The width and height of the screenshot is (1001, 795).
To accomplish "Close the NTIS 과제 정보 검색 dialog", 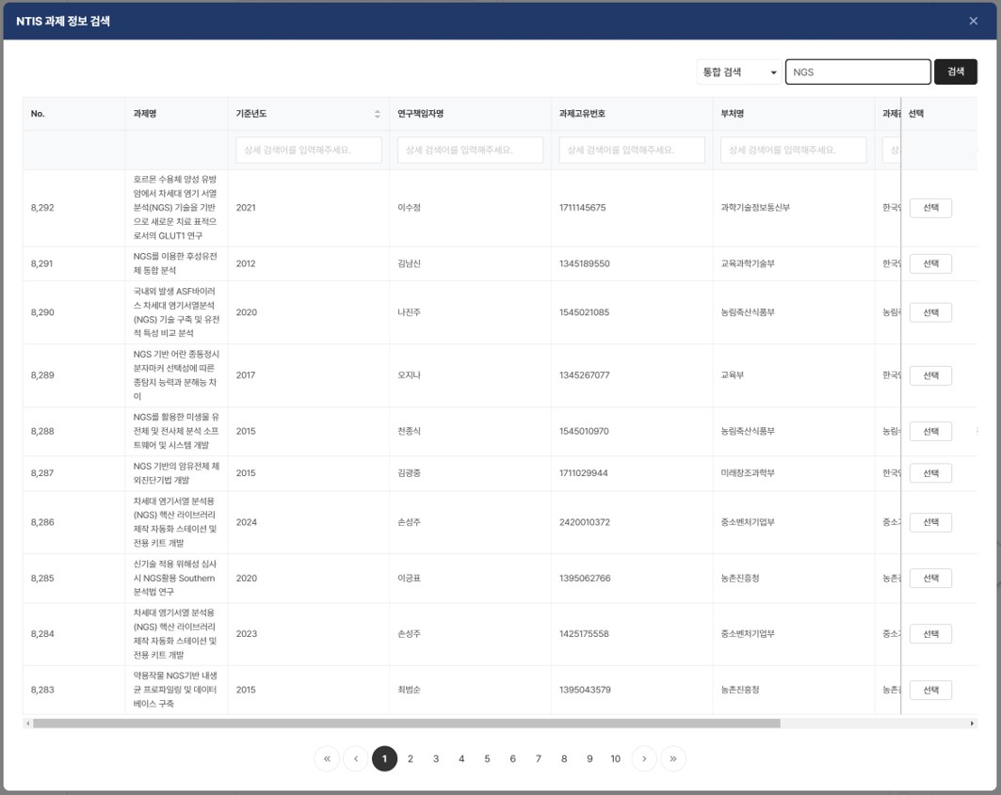I will [974, 21].
